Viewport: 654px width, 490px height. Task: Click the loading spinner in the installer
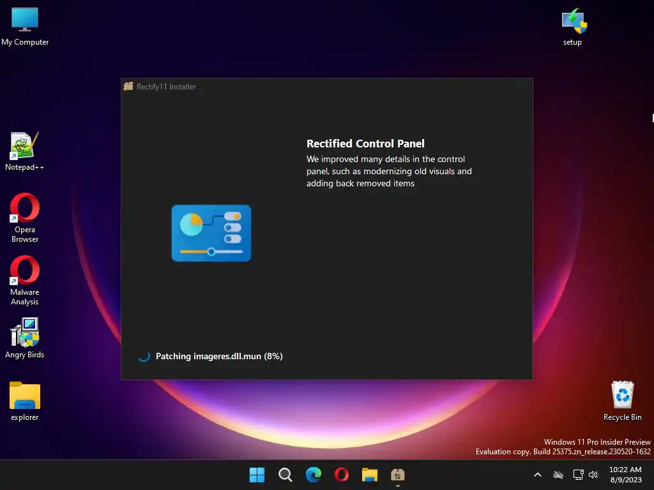coord(144,356)
